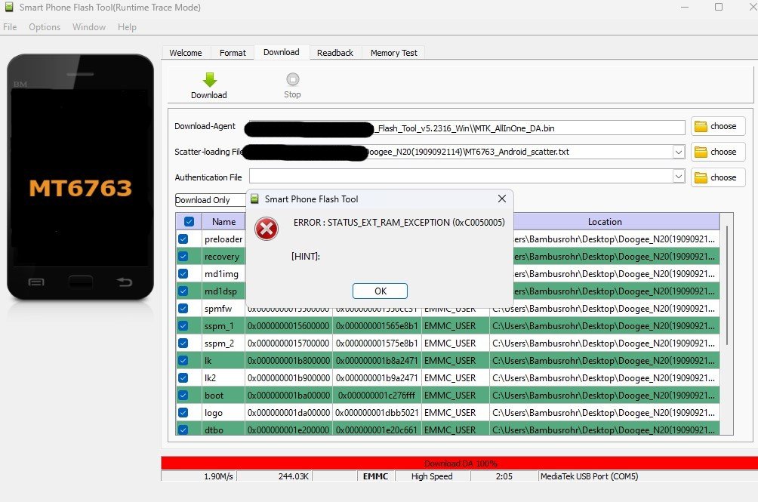Click the green Download arrow icon
Viewport: 758px width, 502px height.
[209, 80]
